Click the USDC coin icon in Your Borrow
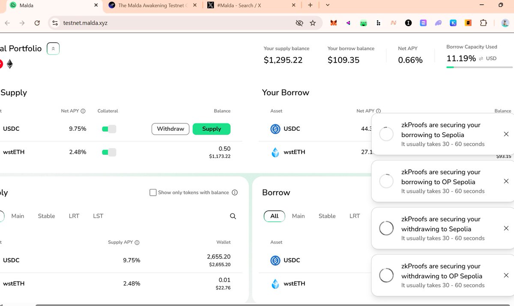 [x=275, y=129]
